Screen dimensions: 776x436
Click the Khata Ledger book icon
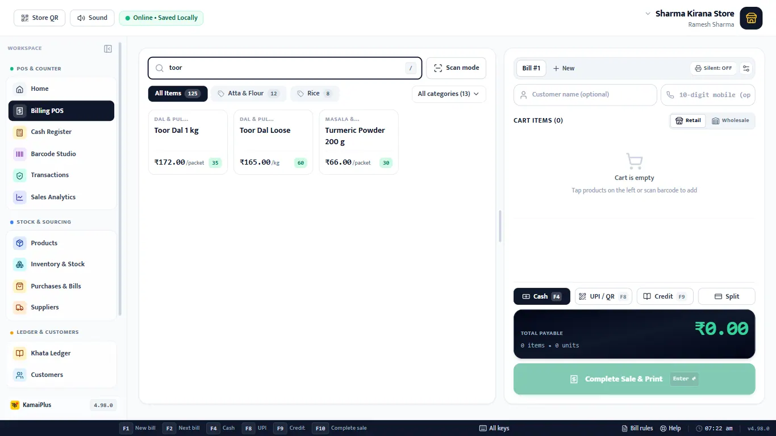pos(20,353)
